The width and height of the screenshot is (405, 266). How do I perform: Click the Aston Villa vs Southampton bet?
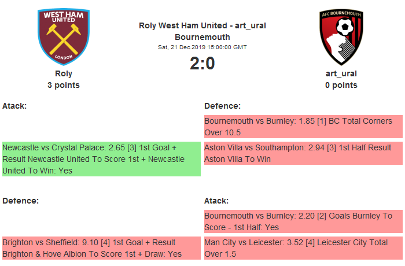pos(303,153)
